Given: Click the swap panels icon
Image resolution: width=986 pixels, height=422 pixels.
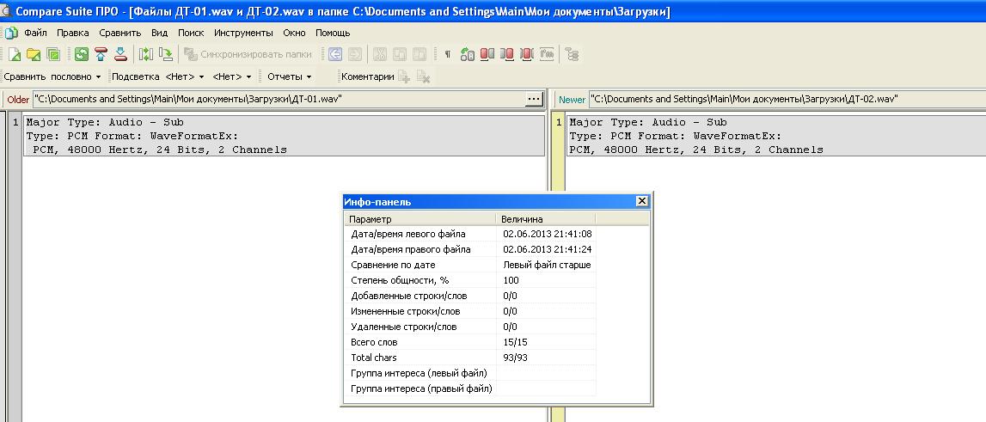Looking at the screenshot, I should click(x=146, y=54).
